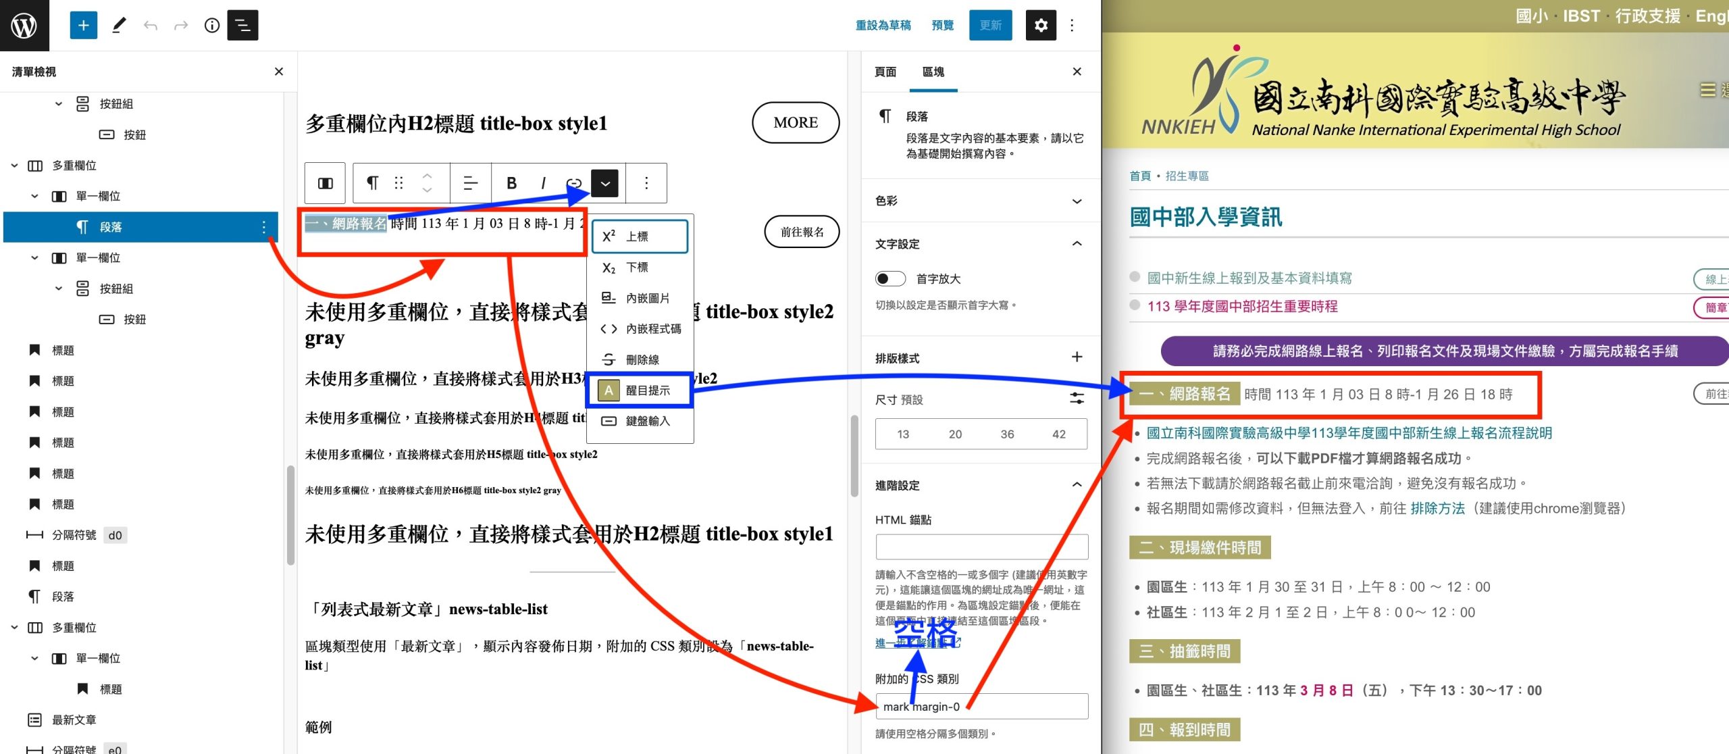Switch to the 區塊 tab

coord(933,72)
